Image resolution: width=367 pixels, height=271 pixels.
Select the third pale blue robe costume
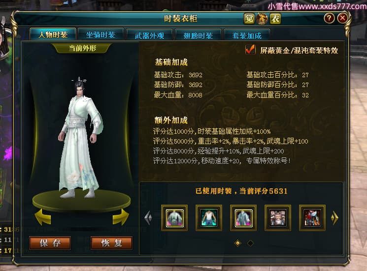(x=243, y=218)
